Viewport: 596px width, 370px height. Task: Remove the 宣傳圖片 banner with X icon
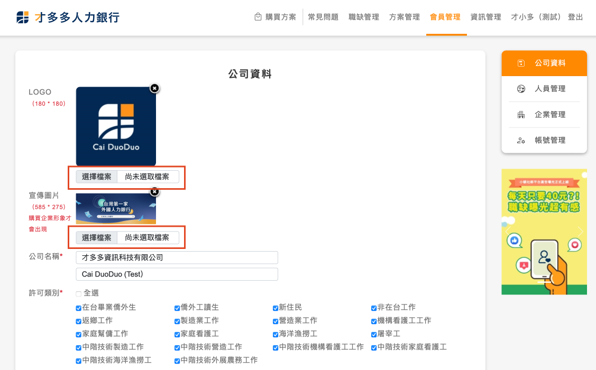pos(154,192)
